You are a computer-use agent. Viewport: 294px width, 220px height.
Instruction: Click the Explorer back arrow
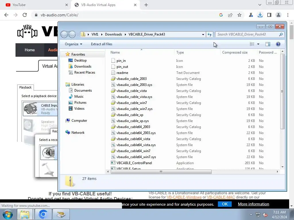point(64,34)
